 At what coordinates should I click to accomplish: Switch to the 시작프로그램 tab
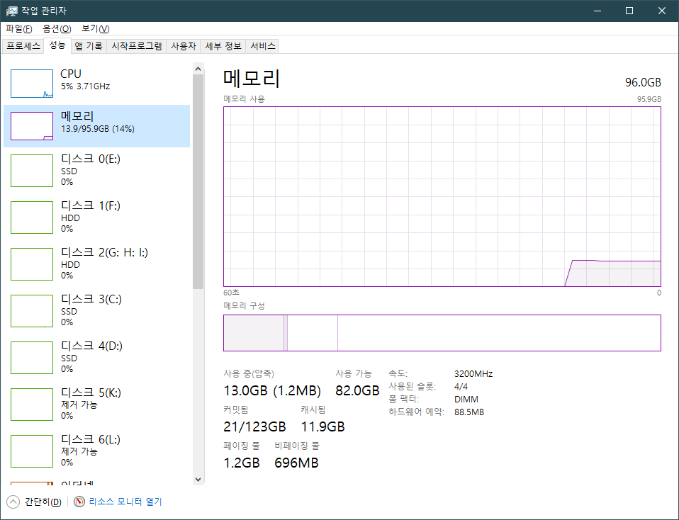click(136, 46)
